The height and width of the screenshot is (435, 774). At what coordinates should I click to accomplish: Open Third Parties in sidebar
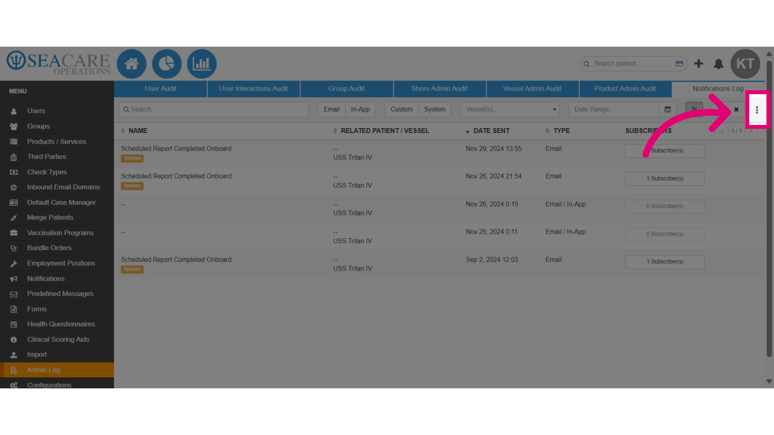[x=57, y=157]
